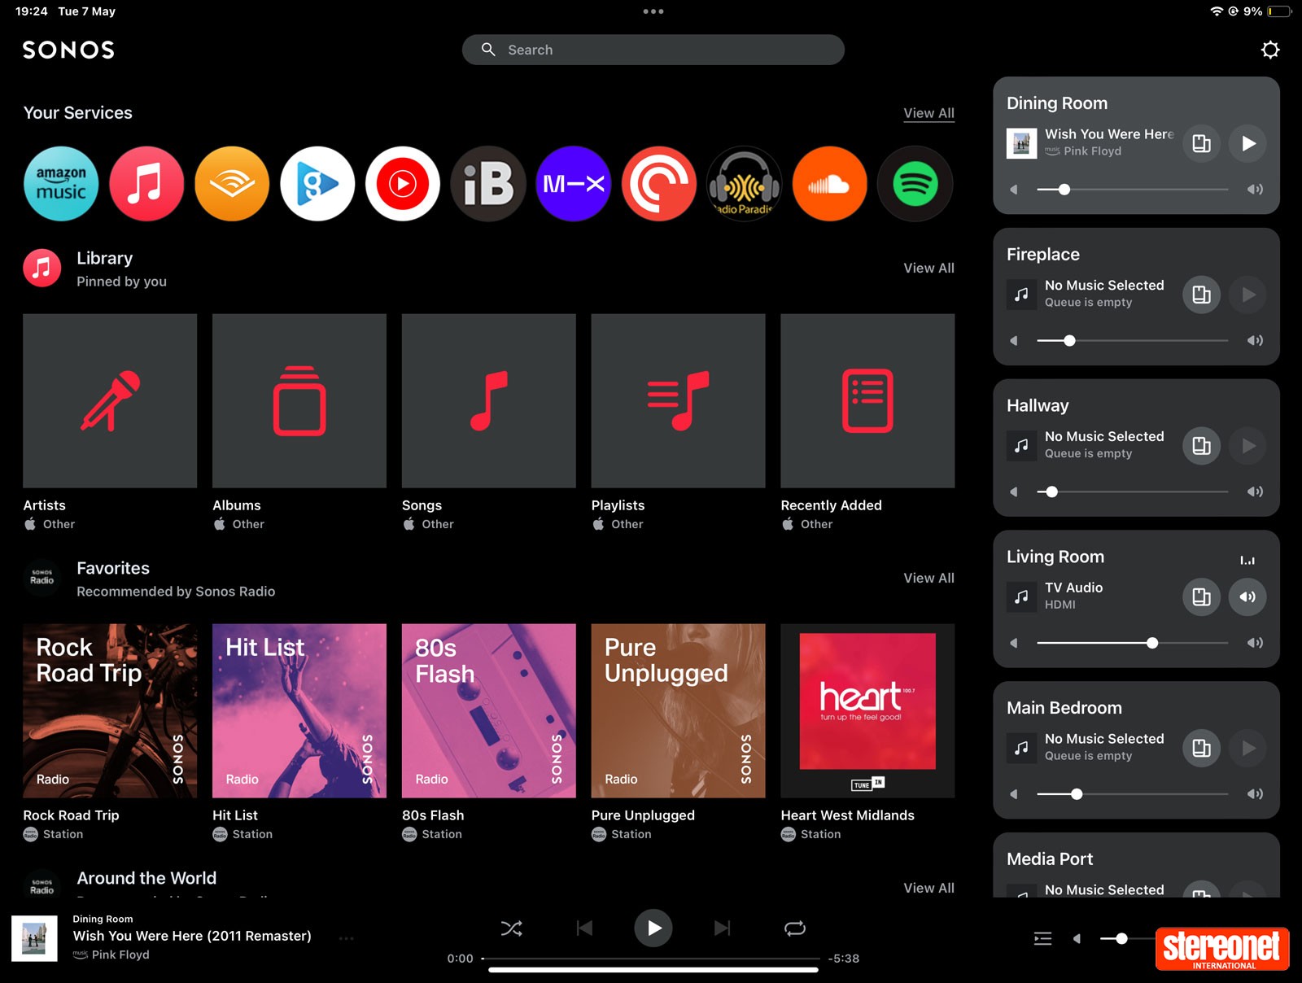Click the Sonos logo
Image resolution: width=1302 pixels, height=983 pixels.
68,50
